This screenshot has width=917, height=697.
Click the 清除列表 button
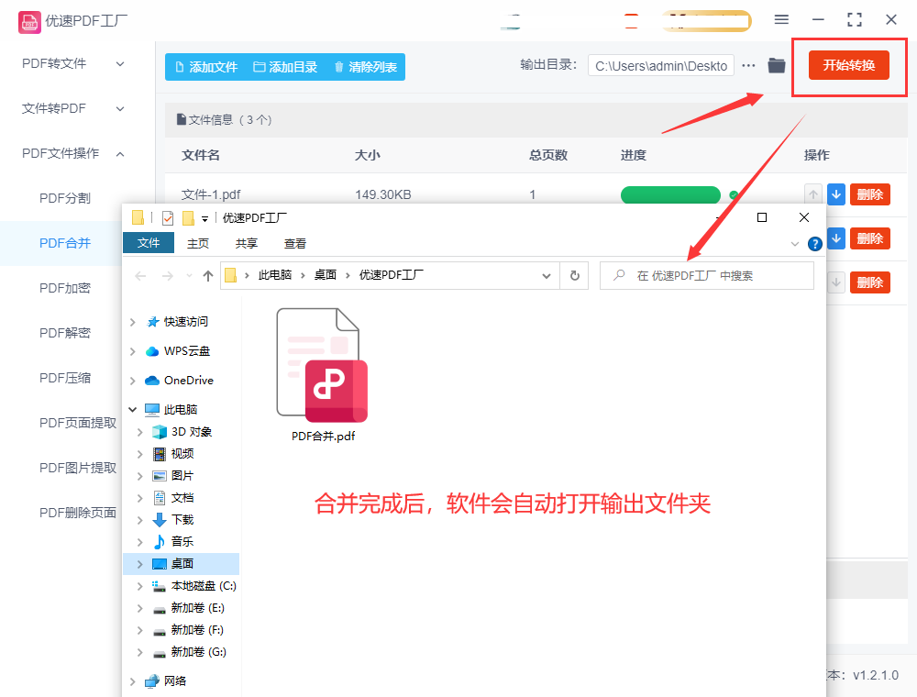[x=366, y=67]
